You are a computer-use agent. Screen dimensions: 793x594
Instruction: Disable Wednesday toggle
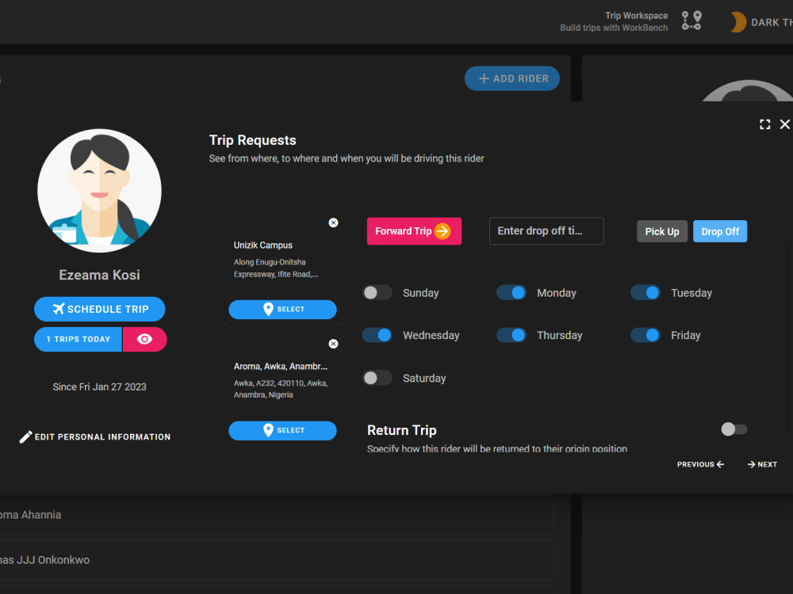click(377, 335)
